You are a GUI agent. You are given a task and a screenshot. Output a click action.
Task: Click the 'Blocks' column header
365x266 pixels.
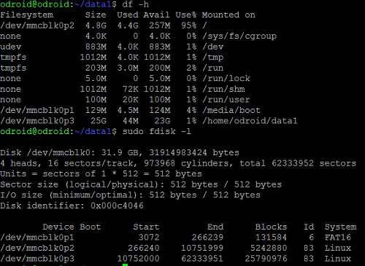coord(271,227)
